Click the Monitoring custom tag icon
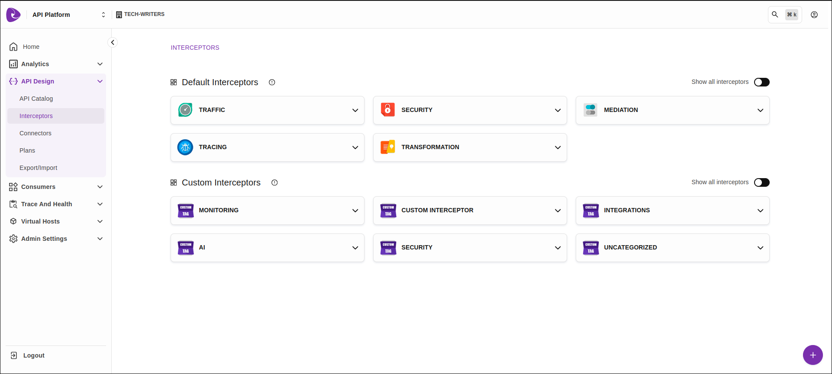This screenshot has height=374, width=832. [x=186, y=211]
